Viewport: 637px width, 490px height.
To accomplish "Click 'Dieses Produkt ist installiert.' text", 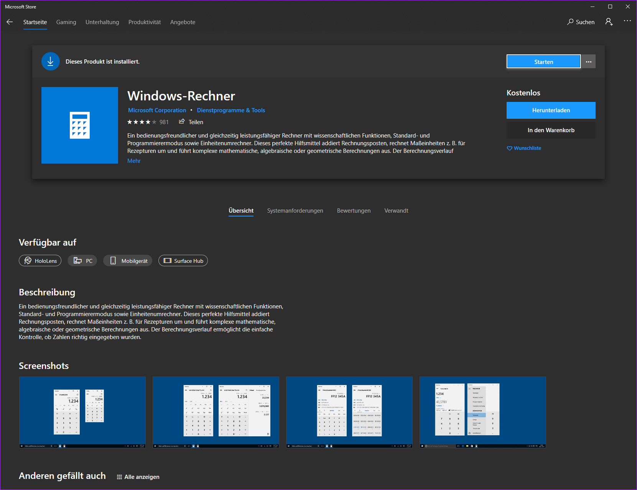I will (102, 62).
